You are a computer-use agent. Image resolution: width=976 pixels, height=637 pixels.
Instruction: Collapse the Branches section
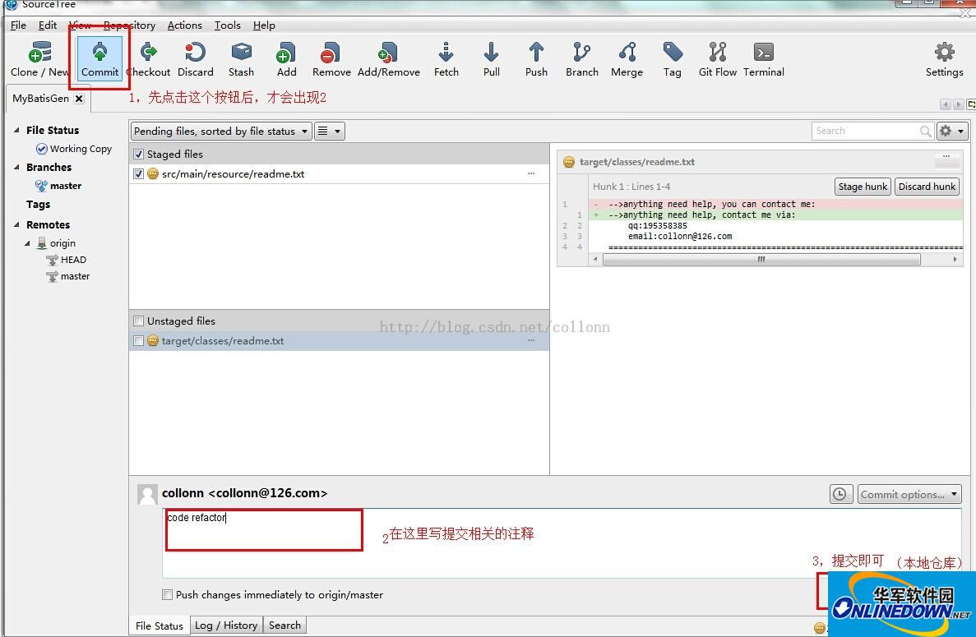(16, 168)
